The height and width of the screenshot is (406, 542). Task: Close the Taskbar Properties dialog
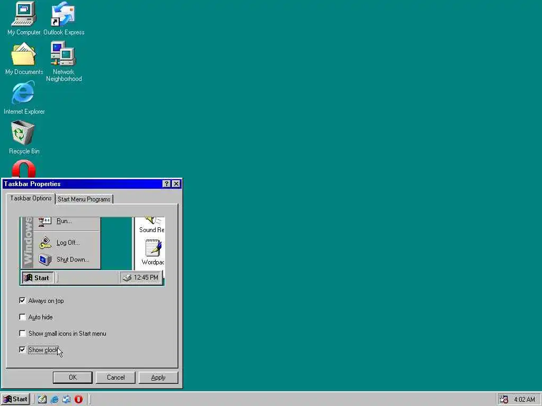(x=176, y=183)
